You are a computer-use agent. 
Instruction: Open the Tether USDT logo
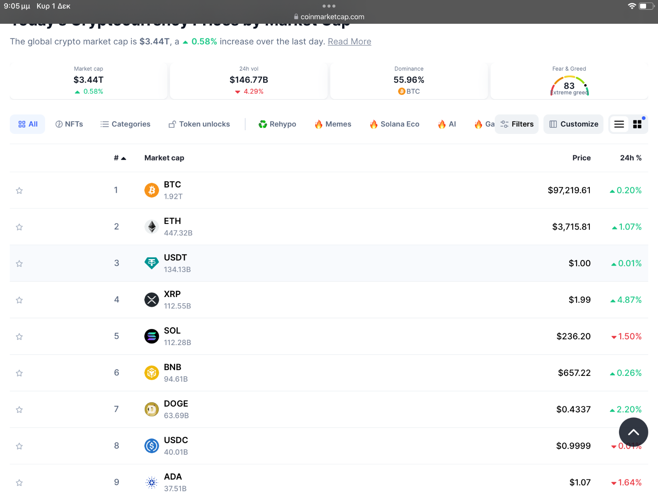click(152, 263)
